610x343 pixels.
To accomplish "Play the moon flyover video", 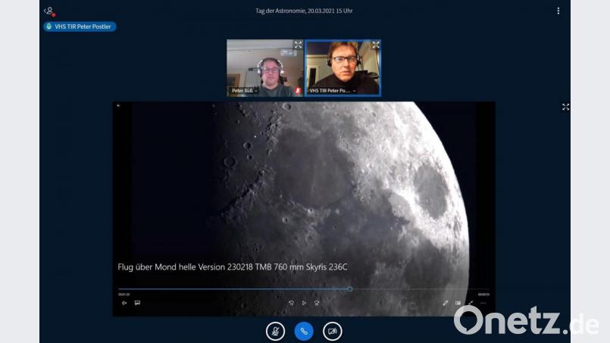I will (304, 303).
